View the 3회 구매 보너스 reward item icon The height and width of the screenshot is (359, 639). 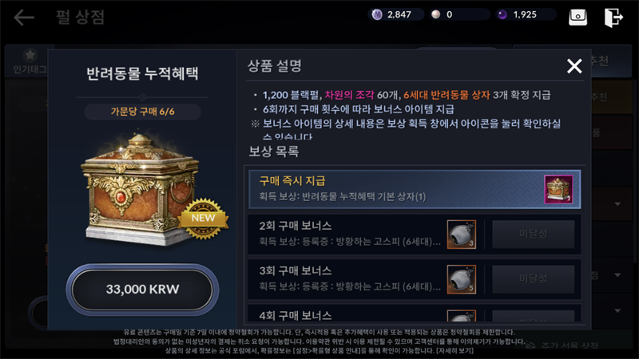[462, 279]
